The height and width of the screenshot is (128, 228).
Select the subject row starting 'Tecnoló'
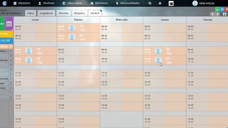(x=6, y=79)
